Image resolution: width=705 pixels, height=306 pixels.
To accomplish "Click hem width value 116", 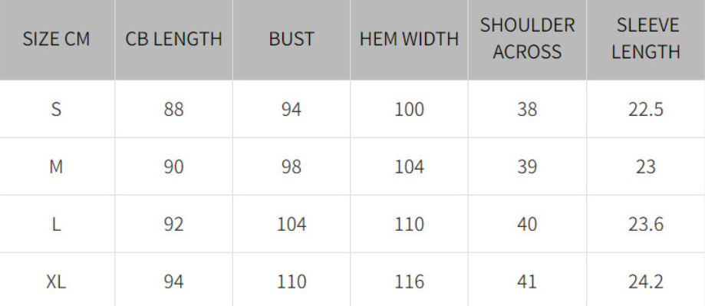I will coord(409,281).
